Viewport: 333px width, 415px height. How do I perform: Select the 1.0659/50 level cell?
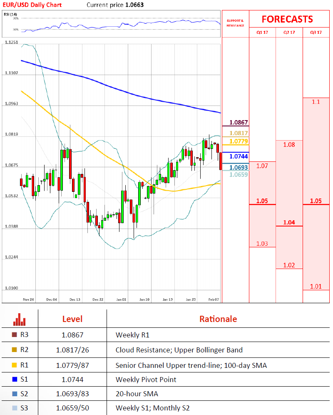72,408
